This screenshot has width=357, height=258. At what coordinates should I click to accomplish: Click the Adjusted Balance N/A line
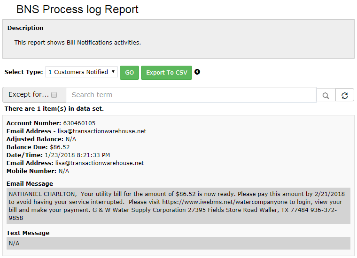point(41,139)
